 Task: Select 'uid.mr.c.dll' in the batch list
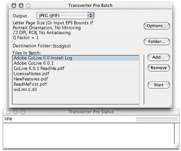(76, 89)
